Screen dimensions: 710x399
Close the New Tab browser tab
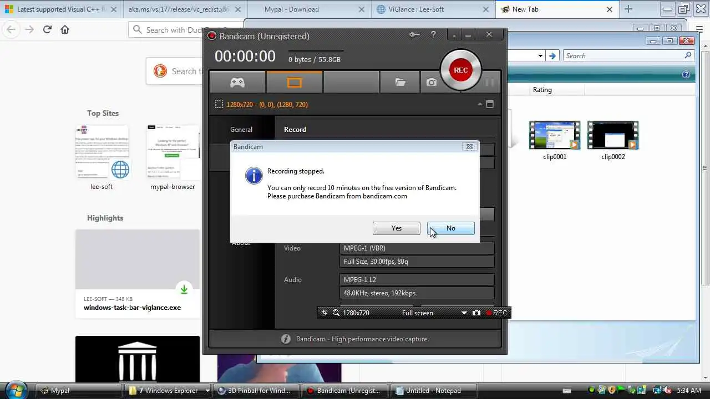pyautogui.click(x=609, y=9)
